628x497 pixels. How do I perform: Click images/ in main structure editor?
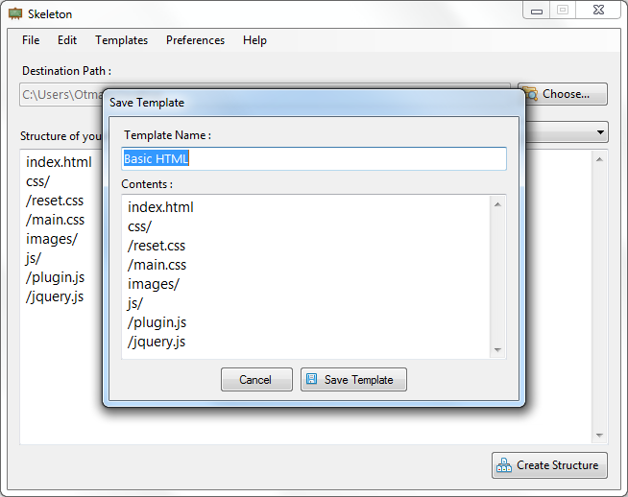click(52, 239)
